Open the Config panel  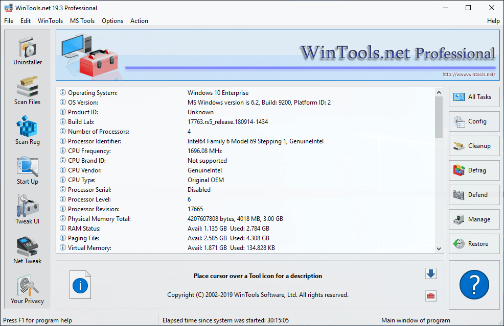474,121
